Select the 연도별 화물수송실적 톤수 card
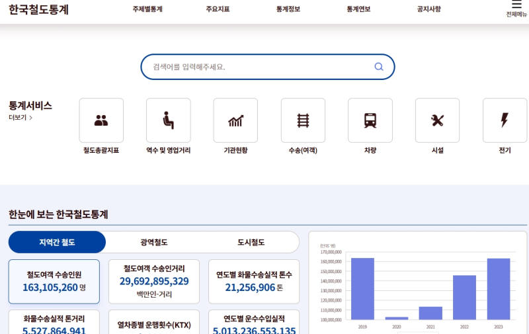 click(254, 281)
